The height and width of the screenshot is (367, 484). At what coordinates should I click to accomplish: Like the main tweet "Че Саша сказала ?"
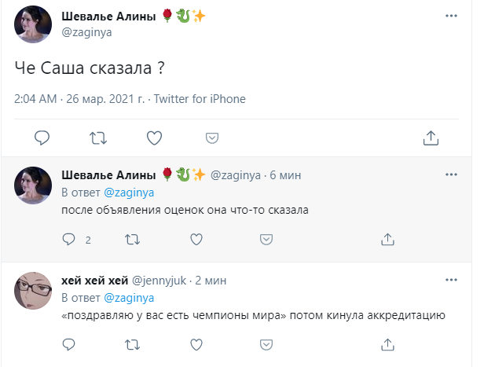tap(155, 138)
